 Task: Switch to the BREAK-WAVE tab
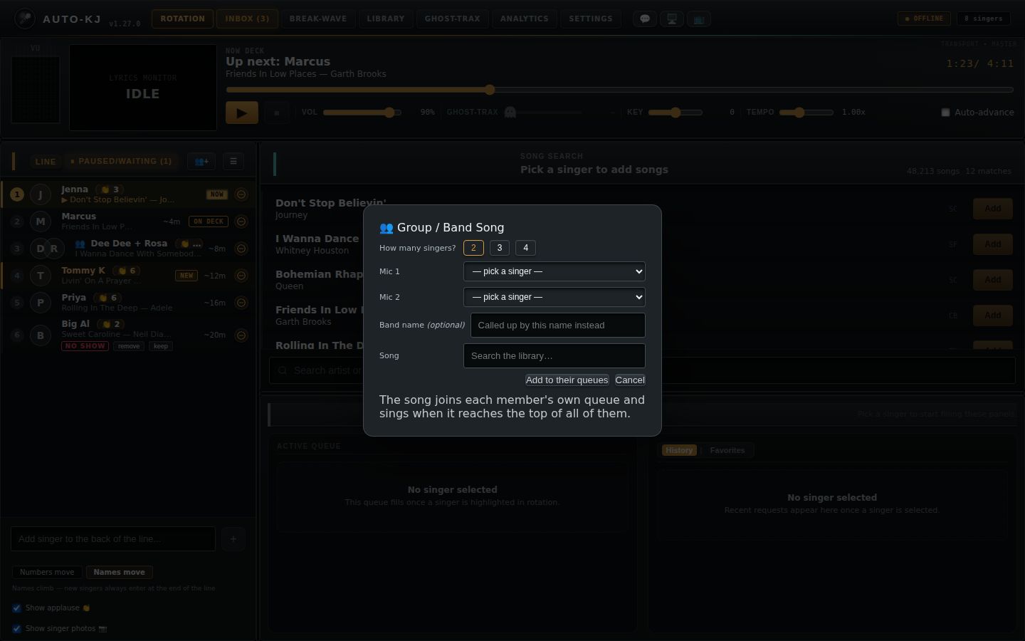point(318,19)
